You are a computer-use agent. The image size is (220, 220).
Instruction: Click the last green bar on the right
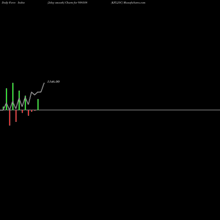coord(38,105)
